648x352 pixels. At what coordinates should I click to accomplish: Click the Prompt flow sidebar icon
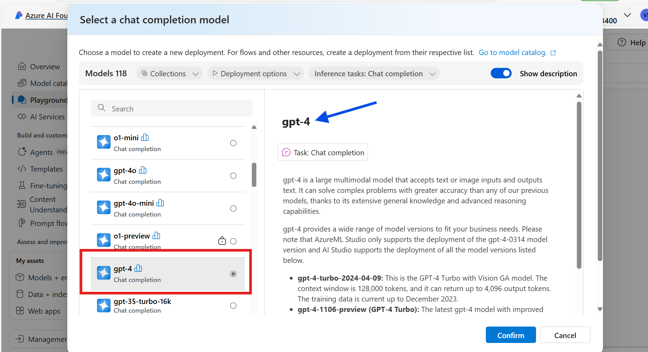(x=22, y=223)
